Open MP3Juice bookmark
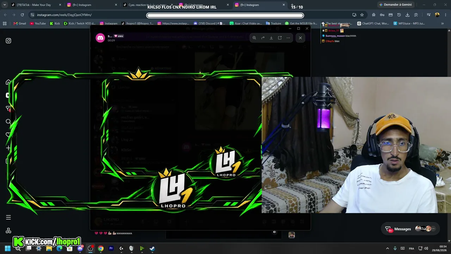 pos(410,24)
